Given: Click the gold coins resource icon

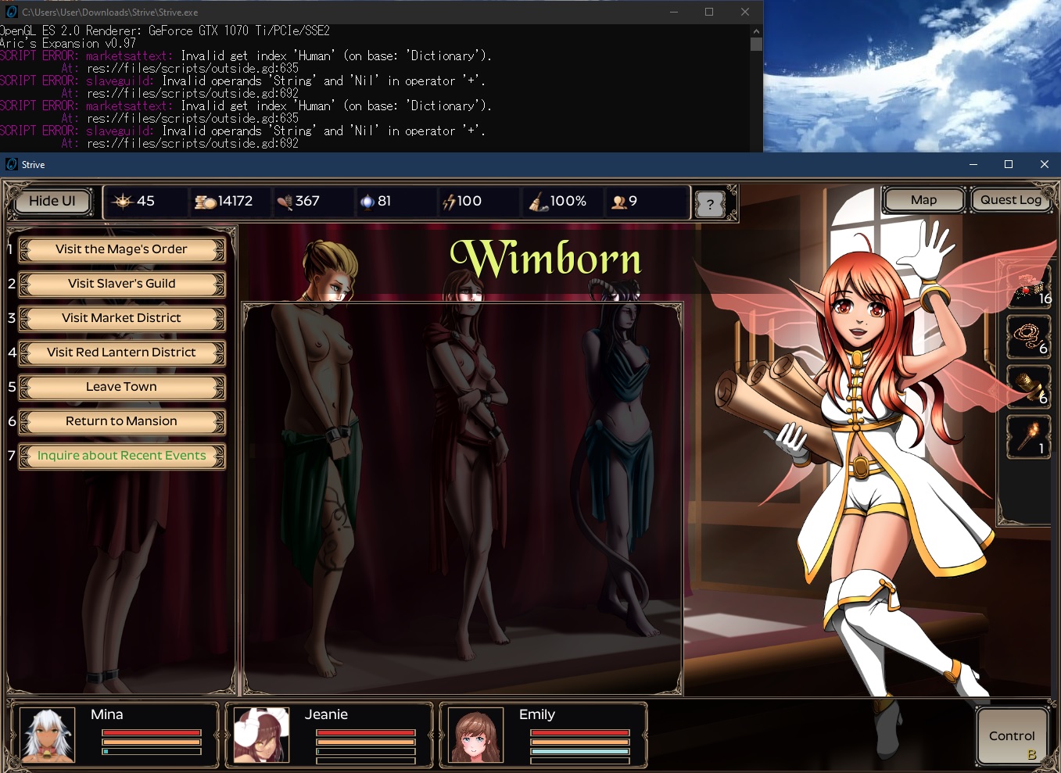Looking at the screenshot, I should coord(206,202).
